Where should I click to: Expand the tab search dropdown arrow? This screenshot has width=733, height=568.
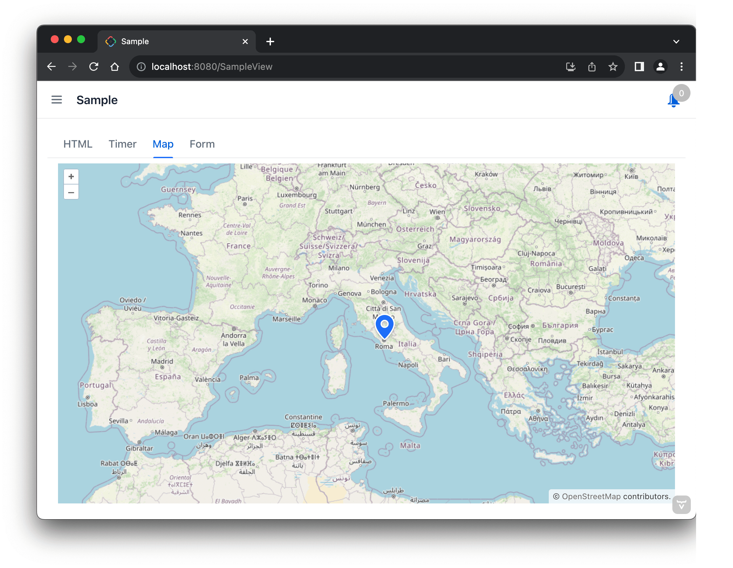click(676, 42)
